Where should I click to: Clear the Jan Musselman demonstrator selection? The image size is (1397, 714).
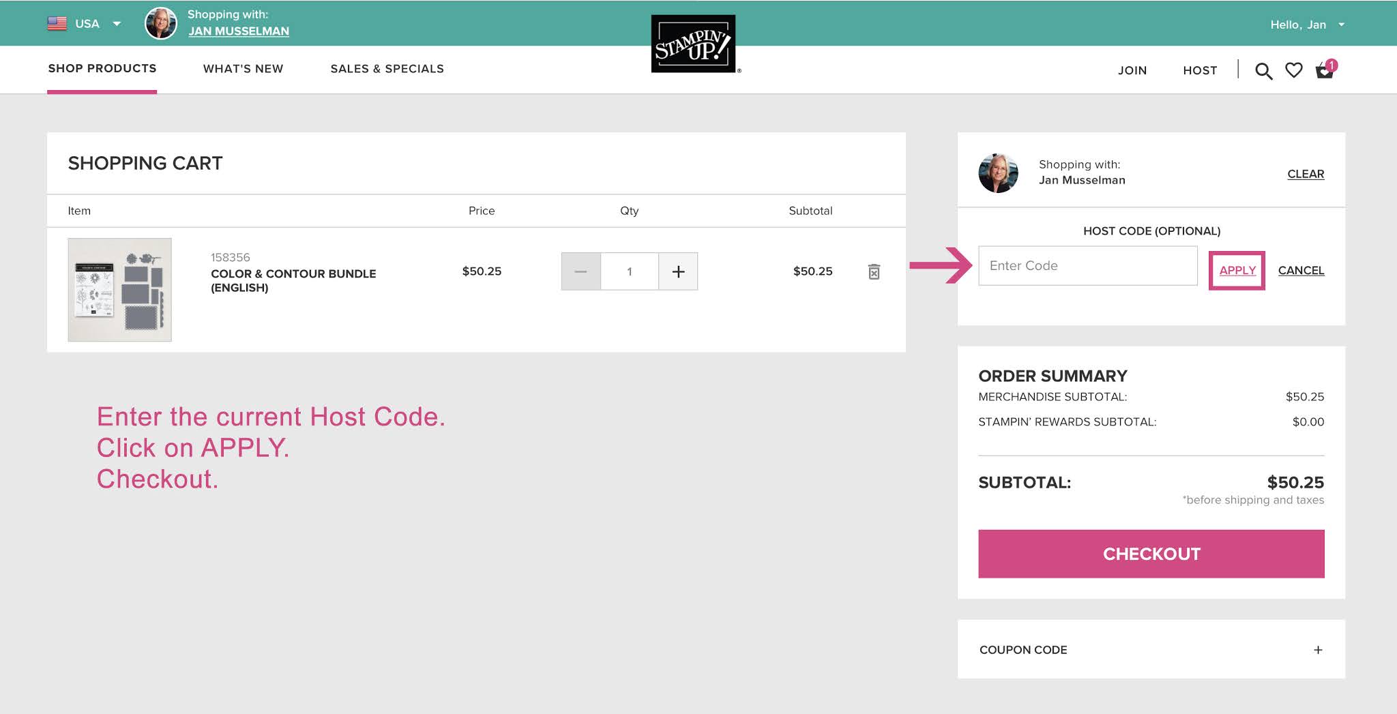click(1306, 174)
